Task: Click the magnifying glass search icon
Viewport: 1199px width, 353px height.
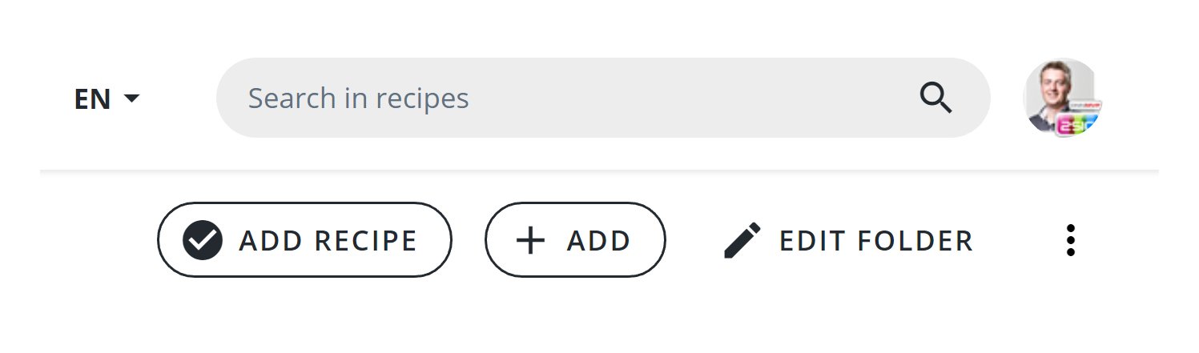Action: 935,98
